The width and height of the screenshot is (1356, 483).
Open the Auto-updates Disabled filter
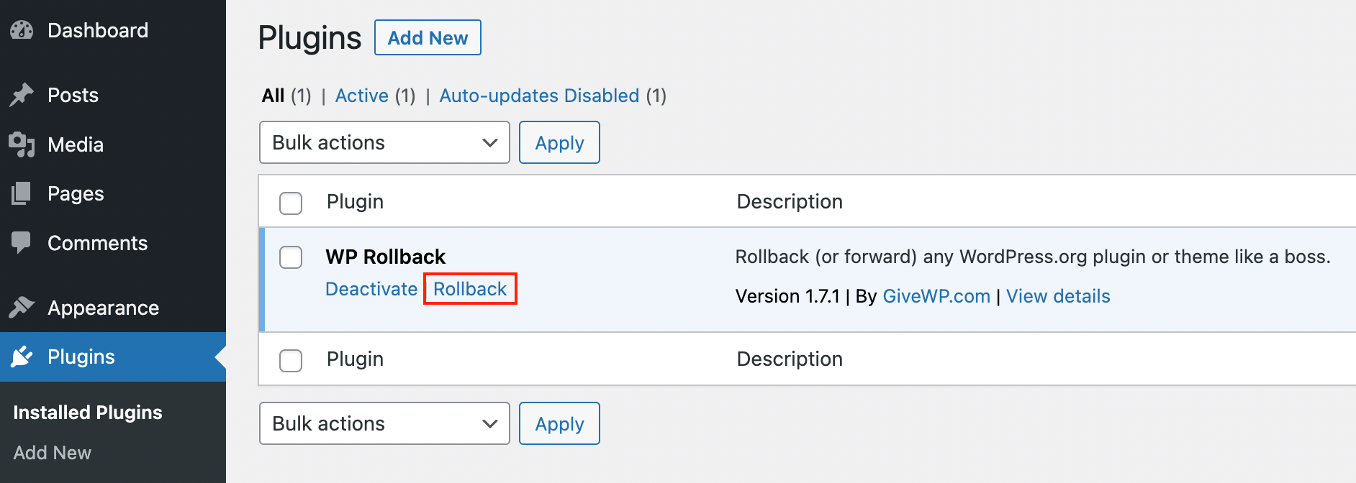[539, 95]
